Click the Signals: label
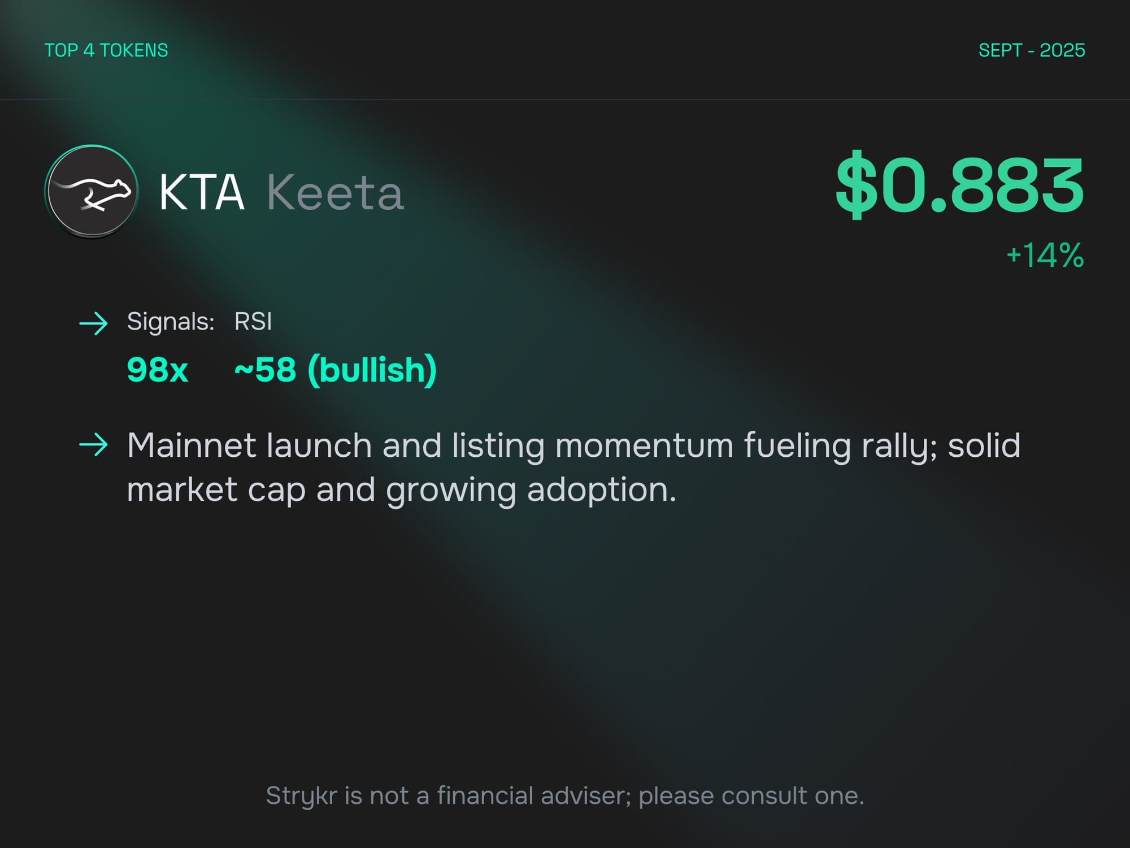The image size is (1130, 848). click(171, 322)
